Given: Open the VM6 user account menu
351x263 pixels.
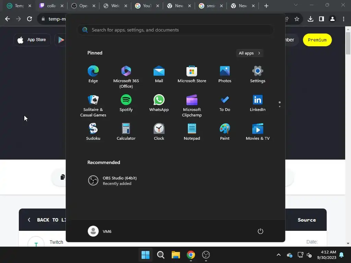Looking at the screenshot, I should tap(100, 231).
